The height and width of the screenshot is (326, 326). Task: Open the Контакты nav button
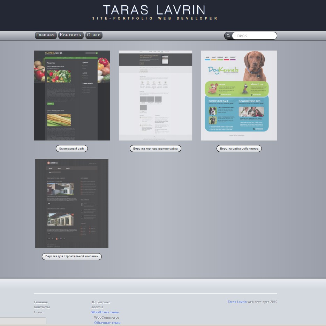click(x=71, y=35)
